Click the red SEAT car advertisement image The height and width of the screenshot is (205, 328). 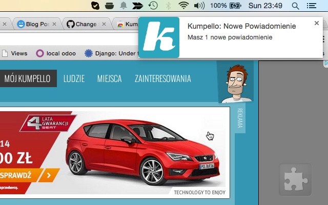pos(115,153)
